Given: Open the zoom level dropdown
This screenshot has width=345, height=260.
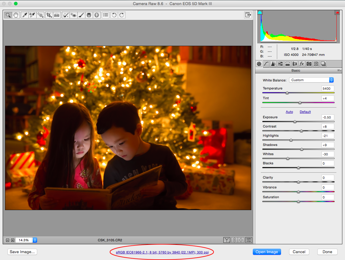Looking at the screenshot, I should 35,240.
